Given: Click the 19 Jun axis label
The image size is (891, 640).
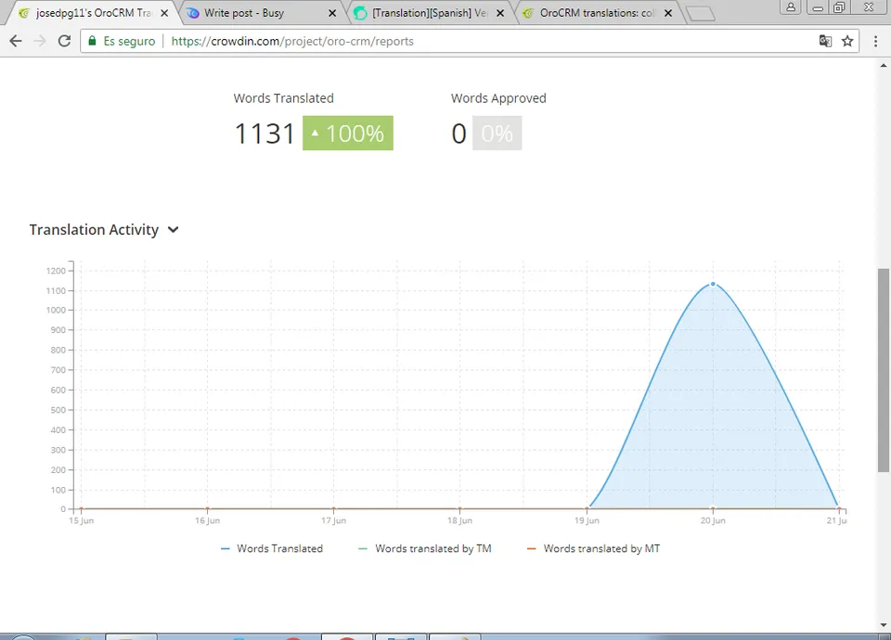Looking at the screenshot, I should (587, 520).
